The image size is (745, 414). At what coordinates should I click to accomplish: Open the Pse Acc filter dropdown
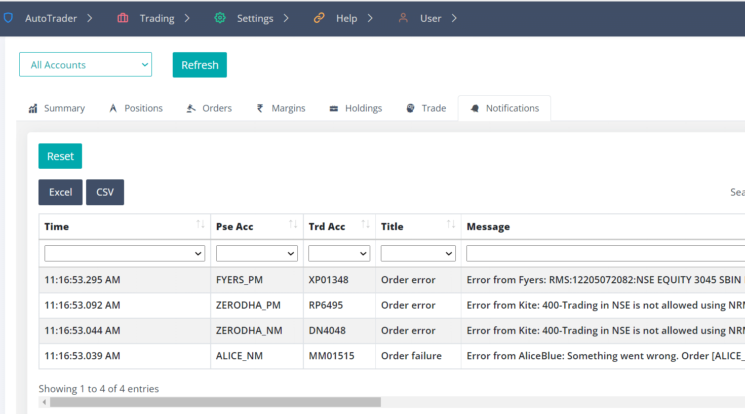tap(257, 253)
